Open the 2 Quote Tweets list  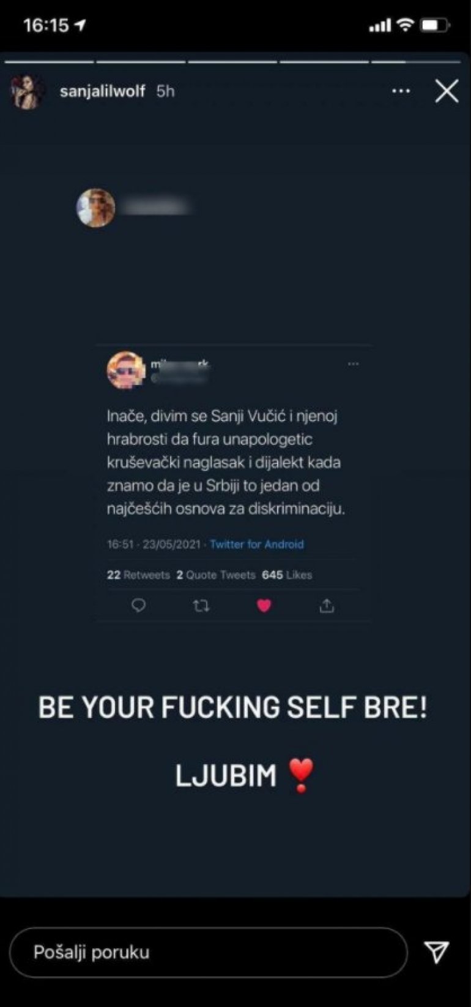coord(216,575)
